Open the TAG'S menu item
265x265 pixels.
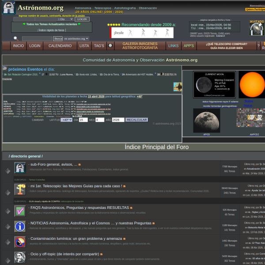coord(99,46)
